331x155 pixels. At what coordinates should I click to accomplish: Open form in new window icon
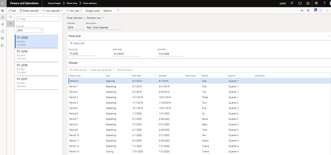[327, 11]
